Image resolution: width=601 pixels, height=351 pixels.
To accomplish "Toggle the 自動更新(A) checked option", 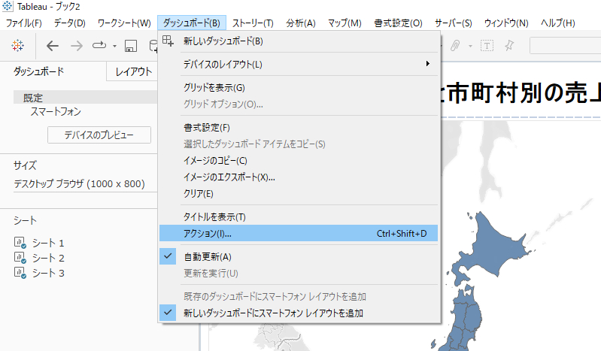I will (207, 256).
